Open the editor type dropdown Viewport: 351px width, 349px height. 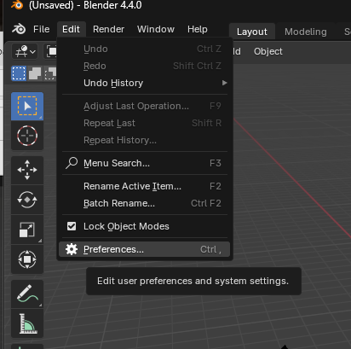click(25, 51)
